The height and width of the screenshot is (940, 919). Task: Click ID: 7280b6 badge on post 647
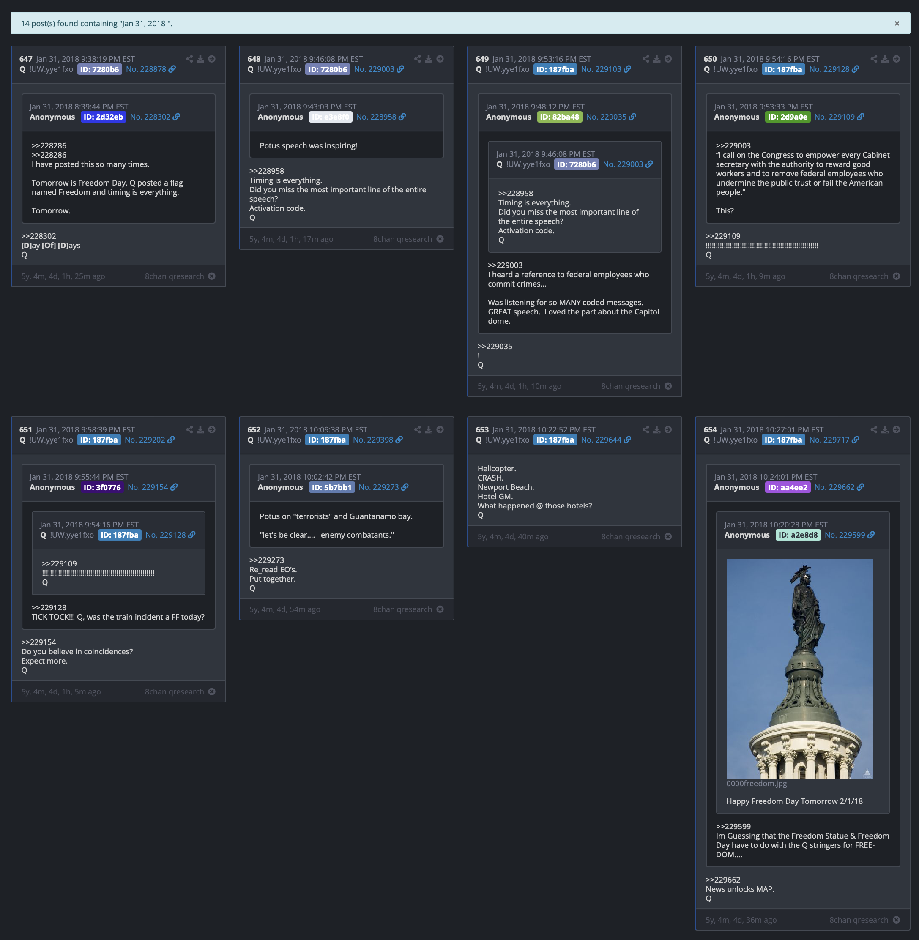point(99,69)
